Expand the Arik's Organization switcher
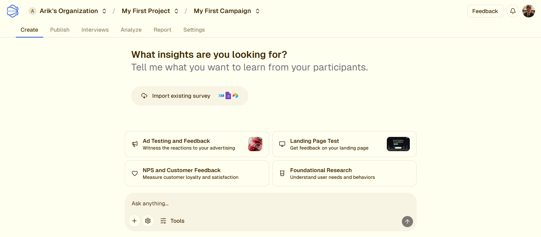The height and width of the screenshot is (237, 541). click(104, 11)
